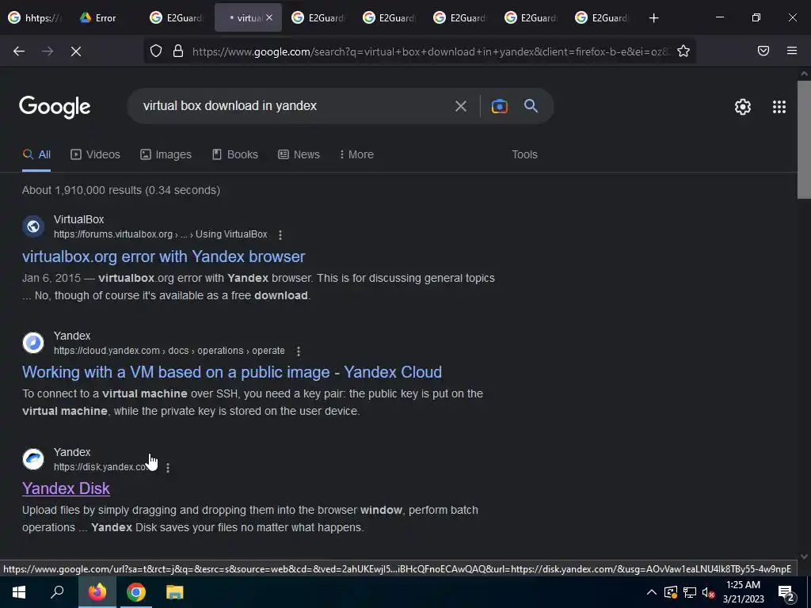
Task: Open the Yandex Disk result link
Action: coord(66,488)
